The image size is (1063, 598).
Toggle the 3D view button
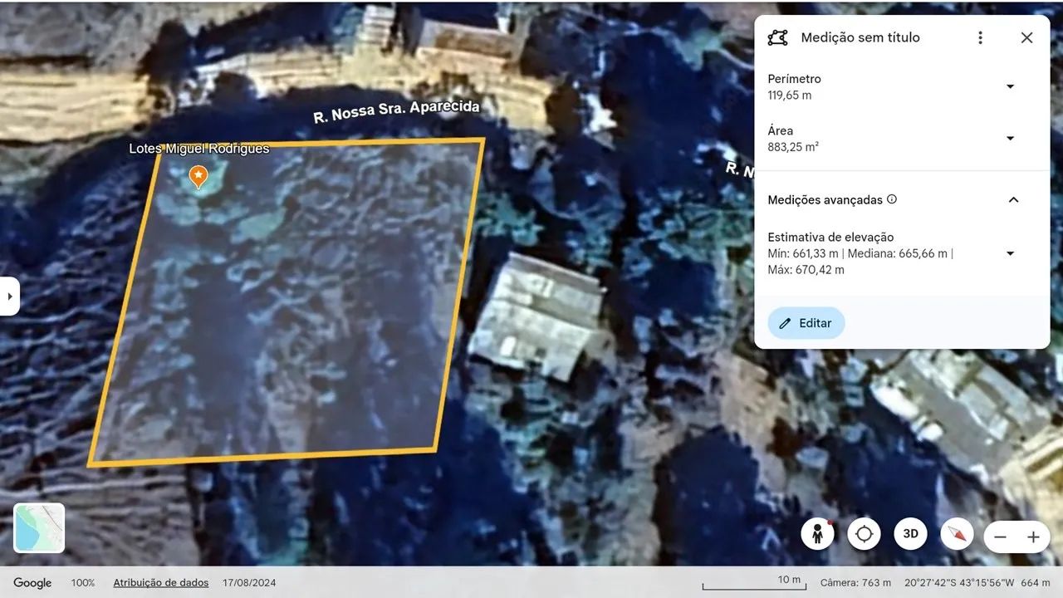point(910,534)
